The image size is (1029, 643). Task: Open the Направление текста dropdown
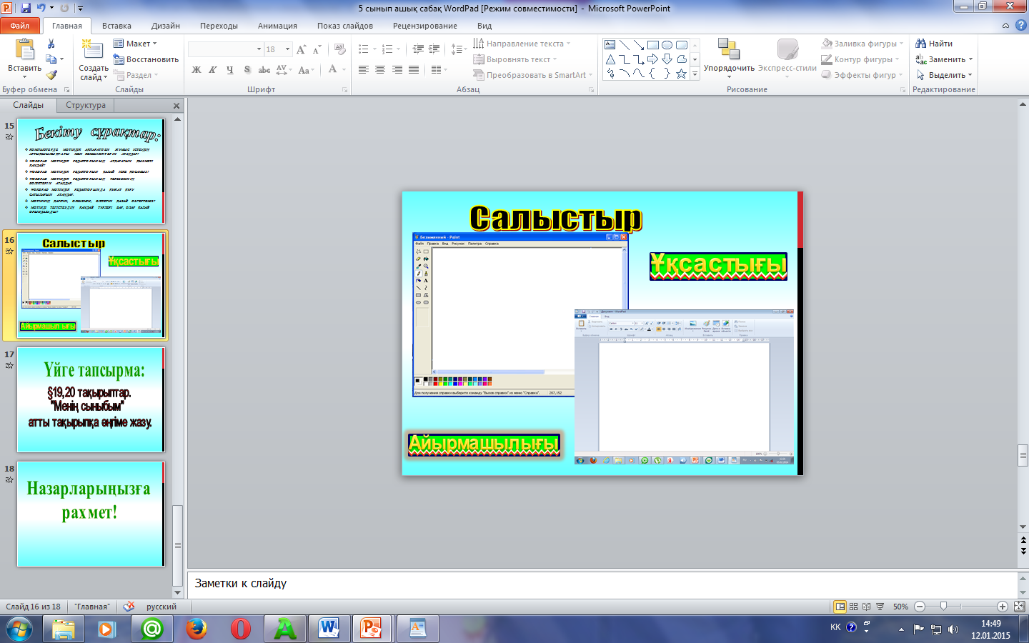pyautogui.click(x=522, y=44)
